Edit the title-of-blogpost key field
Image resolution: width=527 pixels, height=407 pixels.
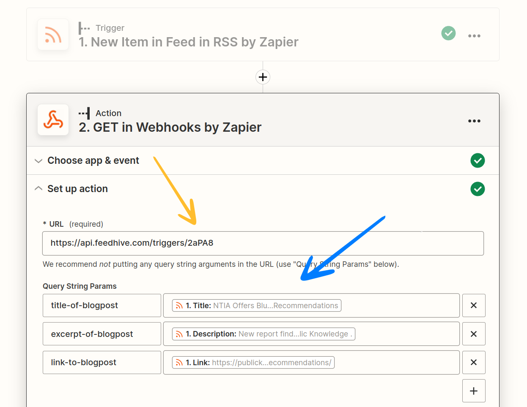pyautogui.click(x=102, y=305)
